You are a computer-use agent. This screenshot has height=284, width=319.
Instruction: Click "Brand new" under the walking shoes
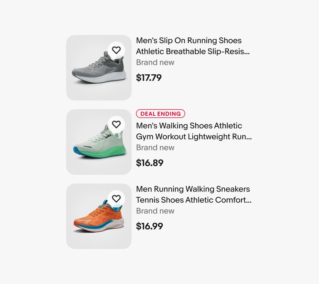(x=155, y=147)
